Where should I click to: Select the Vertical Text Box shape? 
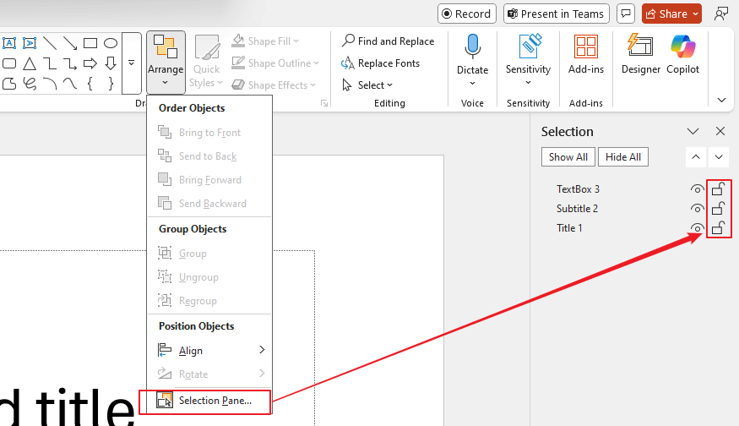point(30,43)
